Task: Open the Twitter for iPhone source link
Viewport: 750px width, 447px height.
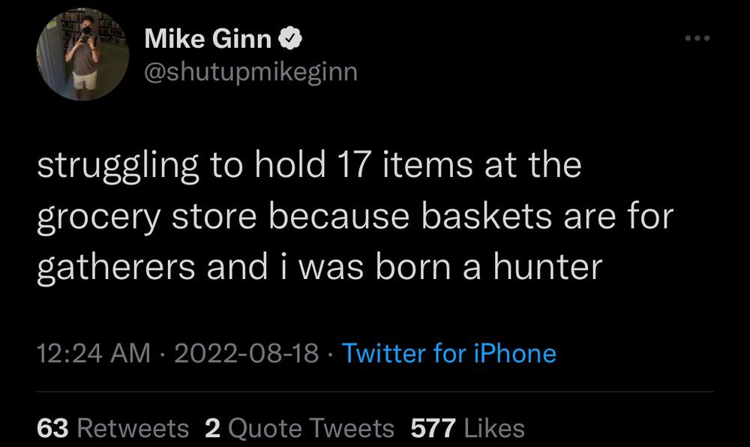Action: pos(449,353)
